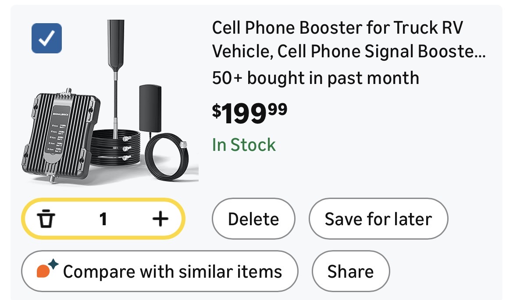
Task: Click the dollar sign of the price
Action: (217, 111)
